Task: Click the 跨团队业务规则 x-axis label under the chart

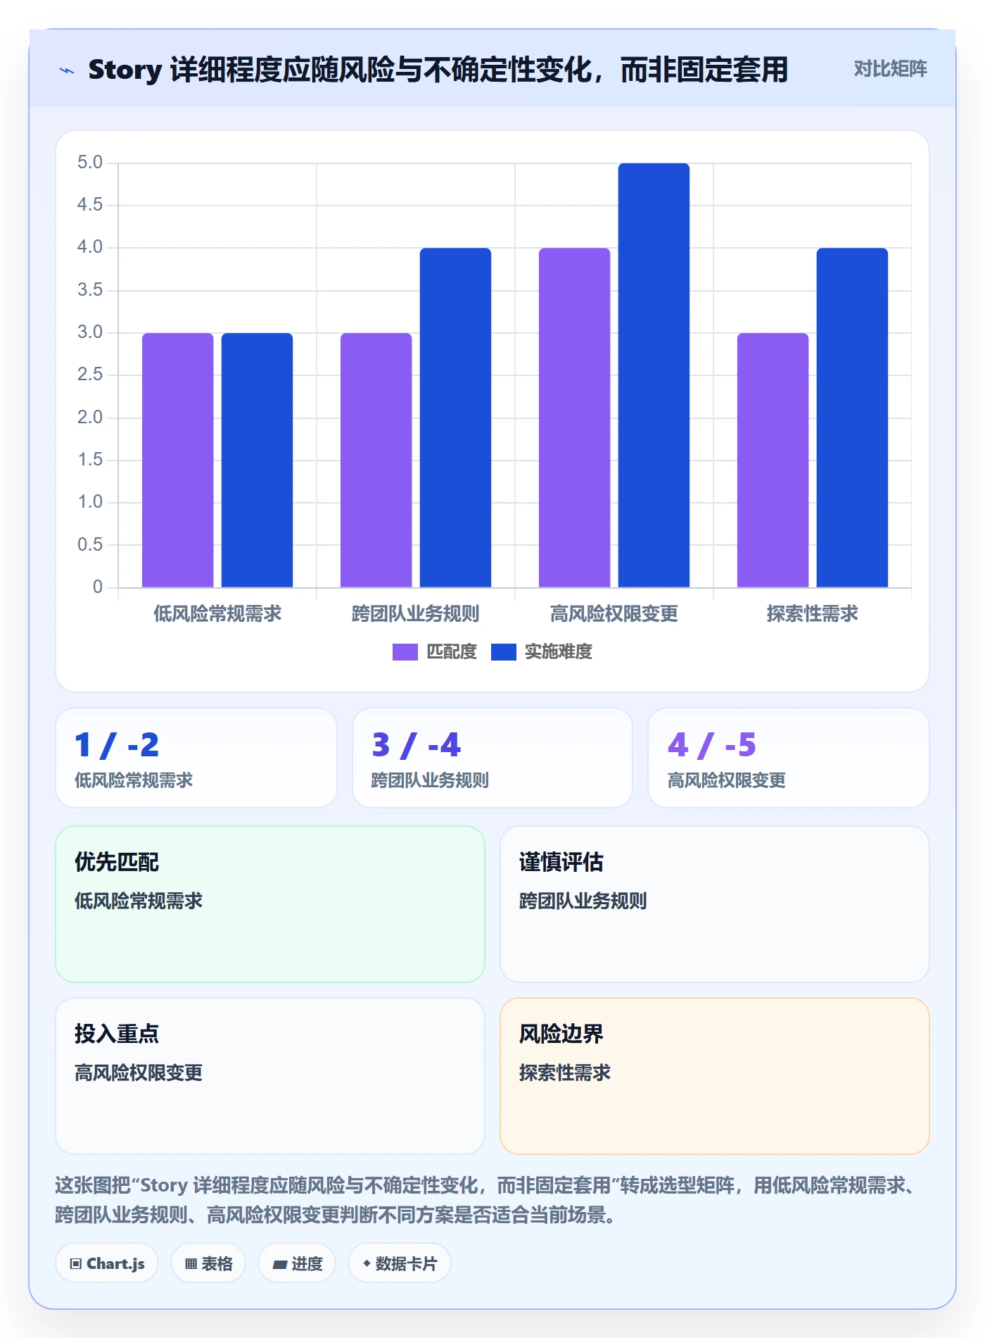Action: click(416, 614)
